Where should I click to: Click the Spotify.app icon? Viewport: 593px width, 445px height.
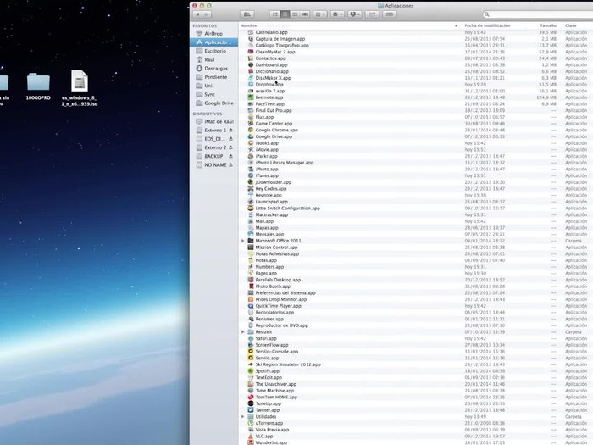[x=251, y=370]
